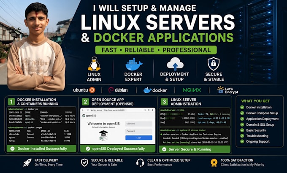
Task: Click the Username field on openSIS login
Action: (139, 124)
